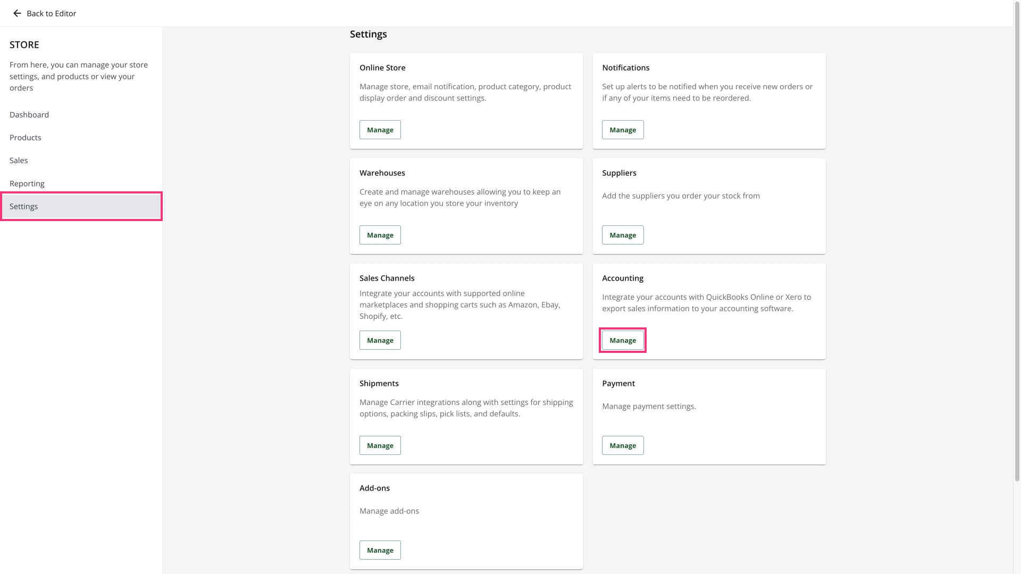Manage Sales Channels integrations
The image size is (1021, 574).
click(380, 340)
